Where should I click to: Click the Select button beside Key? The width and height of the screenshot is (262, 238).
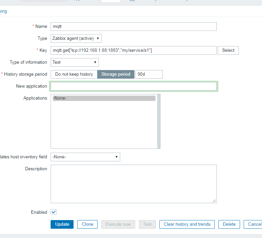point(228,50)
